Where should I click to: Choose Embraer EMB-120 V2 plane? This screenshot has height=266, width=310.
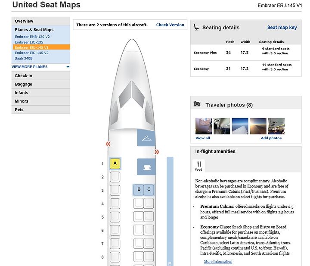tap(32, 37)
